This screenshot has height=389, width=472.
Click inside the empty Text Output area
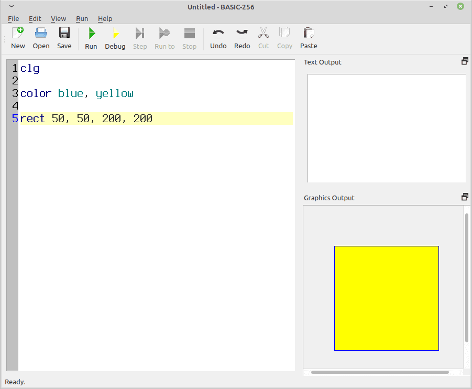(386, 128)
